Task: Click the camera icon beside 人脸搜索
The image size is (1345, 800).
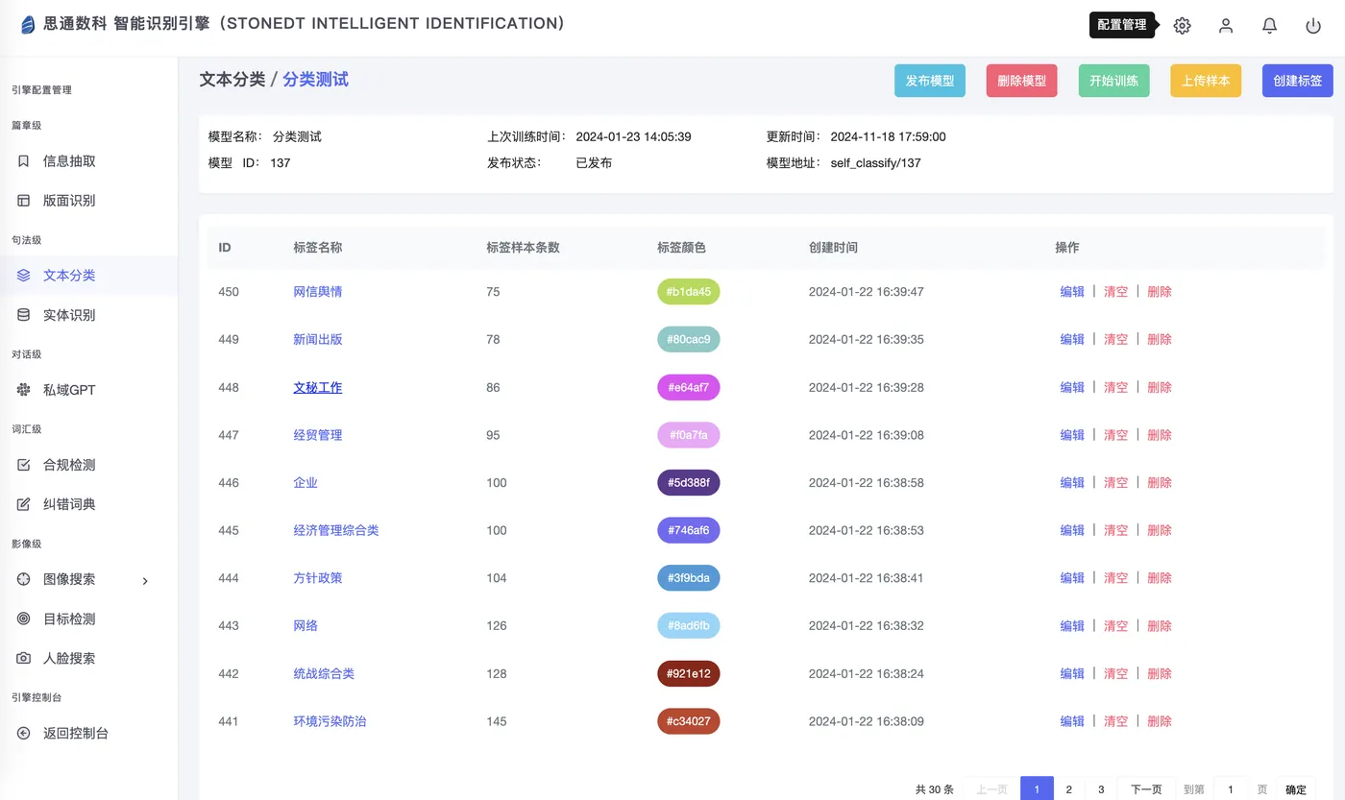Action: [24, 659]
